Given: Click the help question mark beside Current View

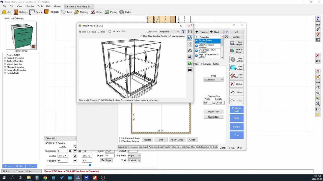Looking at the screenshot, I should [x=183, y=32].
